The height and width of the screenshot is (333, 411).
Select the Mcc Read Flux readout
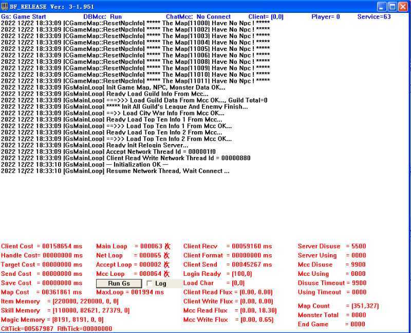coord(230,310)
